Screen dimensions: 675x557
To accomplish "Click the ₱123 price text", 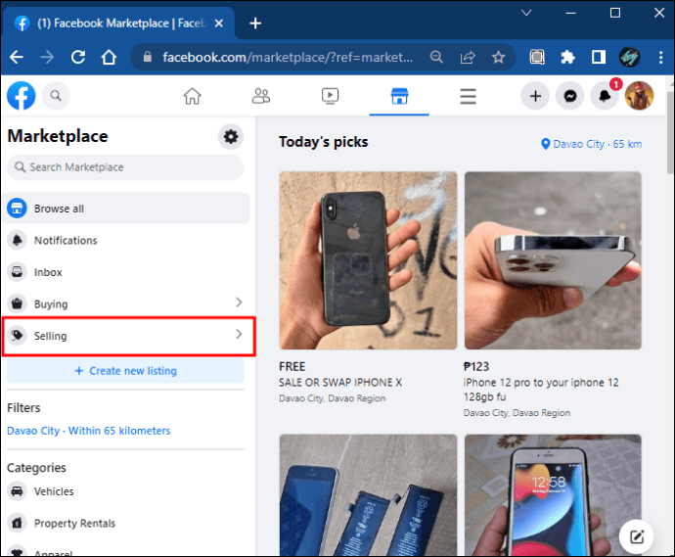I will tap(476, 366).
